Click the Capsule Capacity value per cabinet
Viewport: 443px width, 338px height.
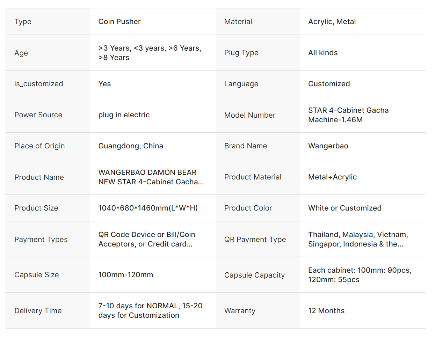tap(360, 275)
